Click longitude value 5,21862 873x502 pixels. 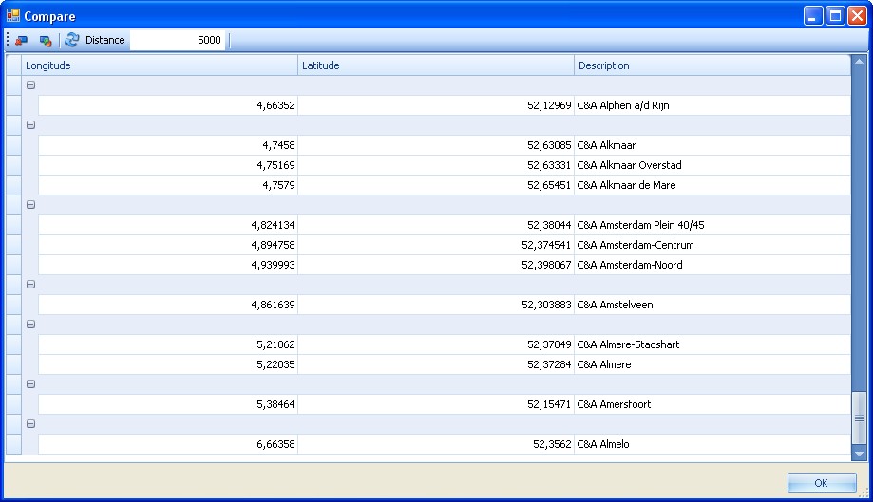pos(275,344)
